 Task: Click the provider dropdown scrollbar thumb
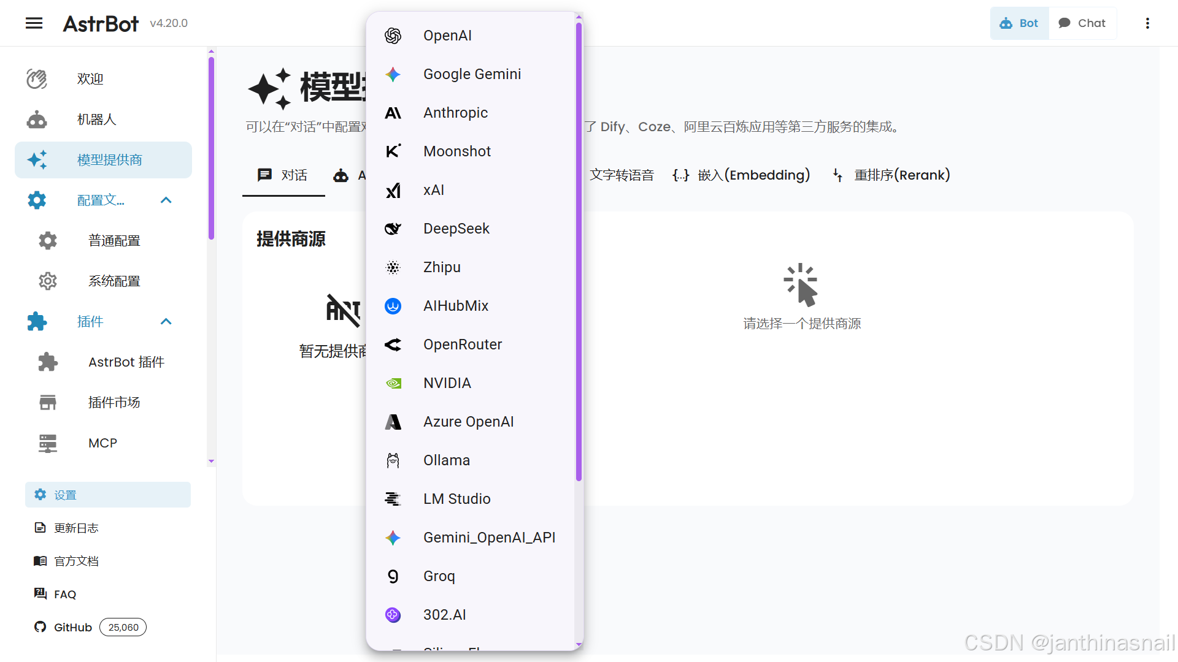[579, 251]
